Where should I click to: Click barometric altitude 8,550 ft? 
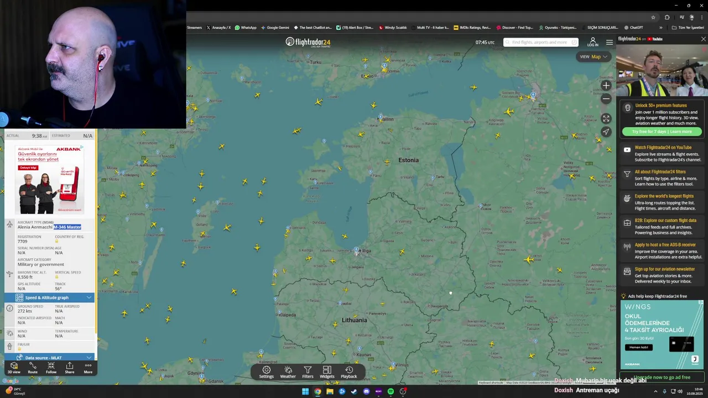(25, 277)
